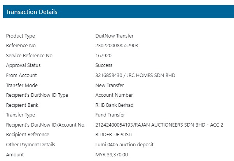Click the Lumi 0405 auction deposit details
This screenshot has height=161, width=234.
click(x=124, y=145)
